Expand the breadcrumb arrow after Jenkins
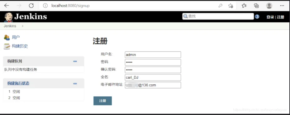Image resolution: width=290 pixels, height=115 pixels. click(22, 26)
